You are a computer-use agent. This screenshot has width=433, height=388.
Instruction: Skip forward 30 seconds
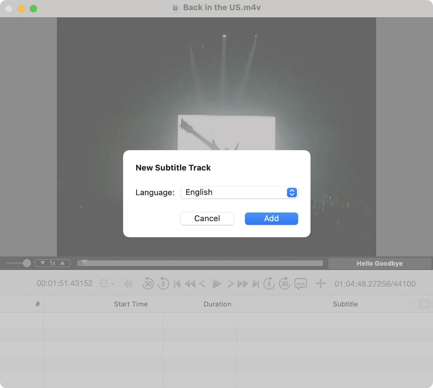point(285,284)
